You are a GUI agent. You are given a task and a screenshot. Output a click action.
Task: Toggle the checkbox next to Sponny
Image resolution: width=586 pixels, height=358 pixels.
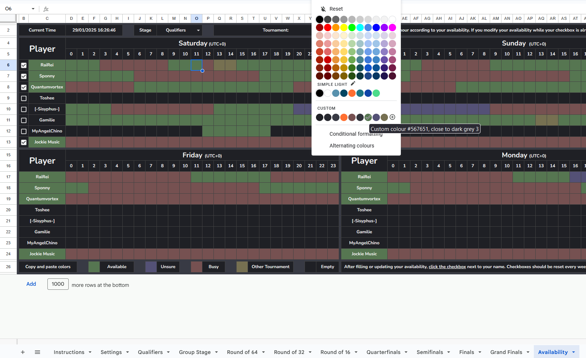[24, 76]
